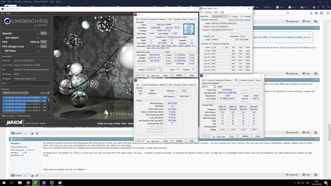Open the Cinebench ranking CPU dropdown
Screen dimensions: 331x186
tap(15, 93)
